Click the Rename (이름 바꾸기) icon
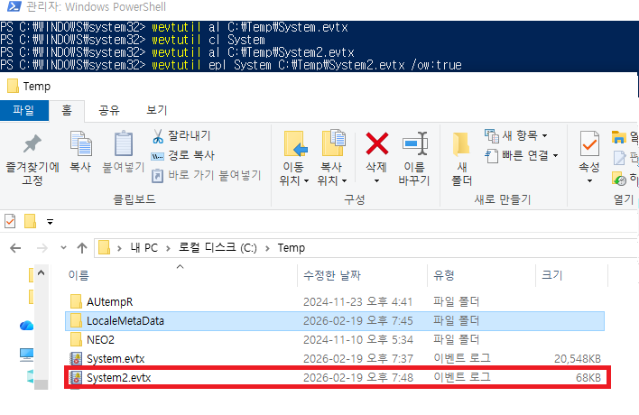 414,143
